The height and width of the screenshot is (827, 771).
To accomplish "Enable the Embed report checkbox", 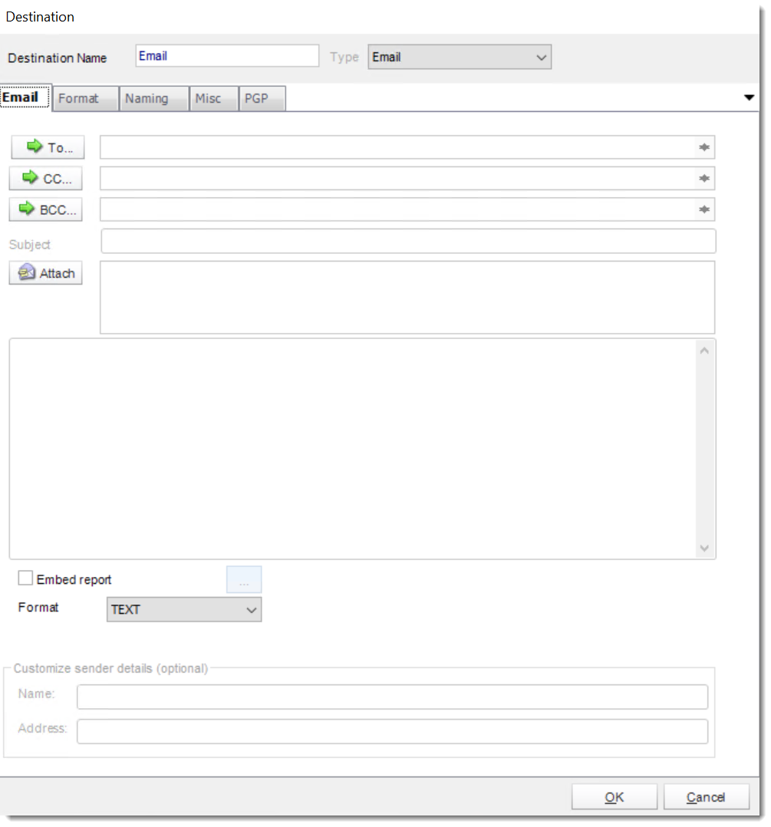I will 25,578.
